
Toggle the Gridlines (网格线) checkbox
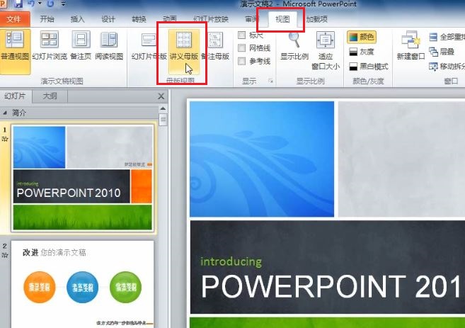tap(241, 47)
